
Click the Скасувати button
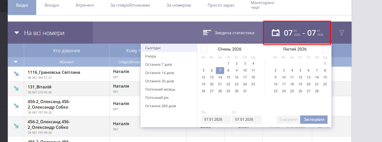coord(288,120)
